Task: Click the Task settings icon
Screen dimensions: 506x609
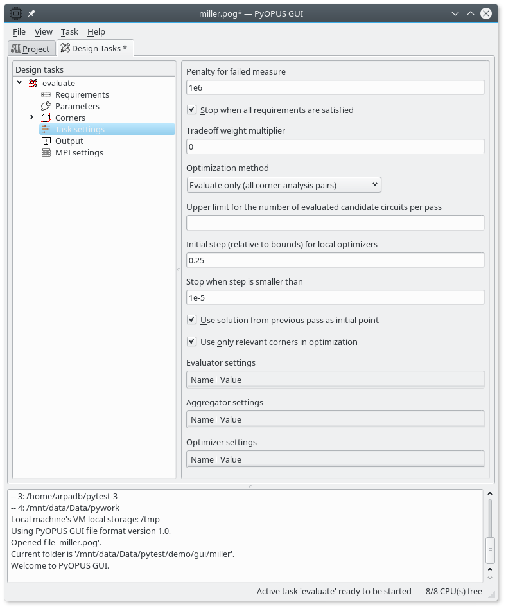Action: pyautogui.click(x=46, y=129)
